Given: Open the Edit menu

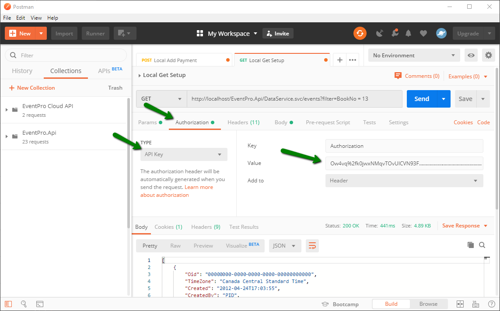Looking at the screenshot, I should coord(21,18).
